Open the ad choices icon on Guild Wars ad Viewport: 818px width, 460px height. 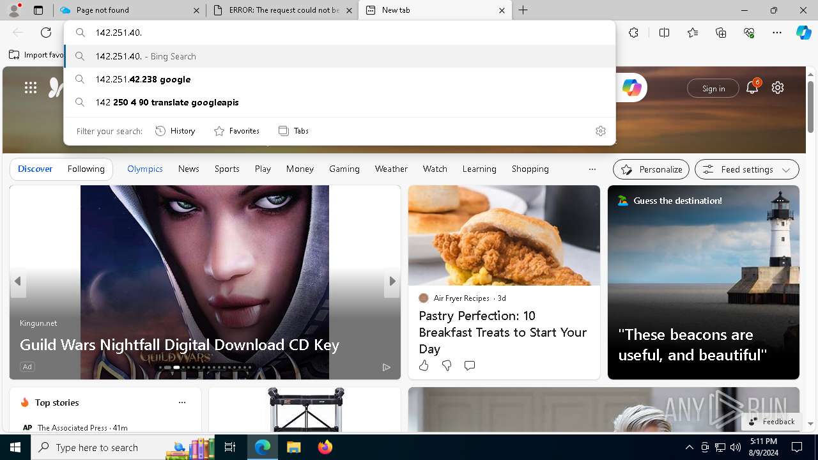tap(386, 367)
